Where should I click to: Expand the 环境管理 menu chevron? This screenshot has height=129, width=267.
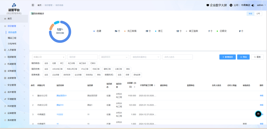tap(24, 99)
